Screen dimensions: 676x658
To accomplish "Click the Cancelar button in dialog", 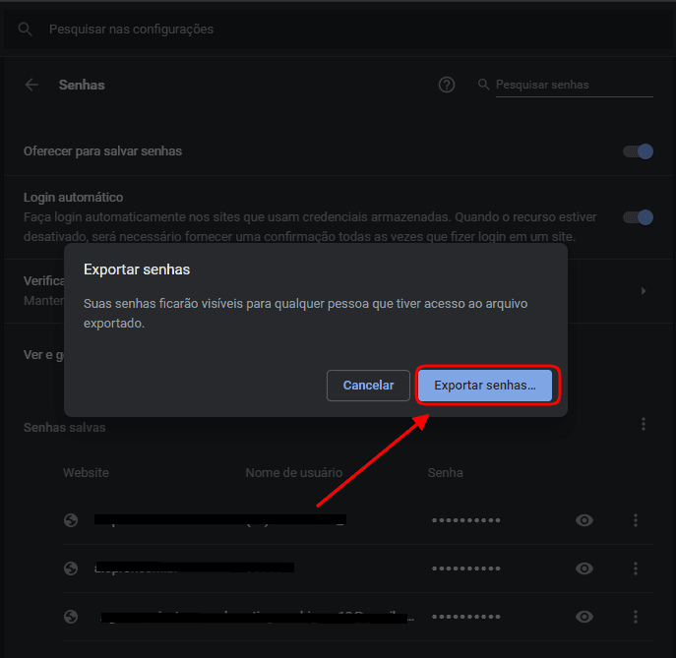I will coord(368,386).
